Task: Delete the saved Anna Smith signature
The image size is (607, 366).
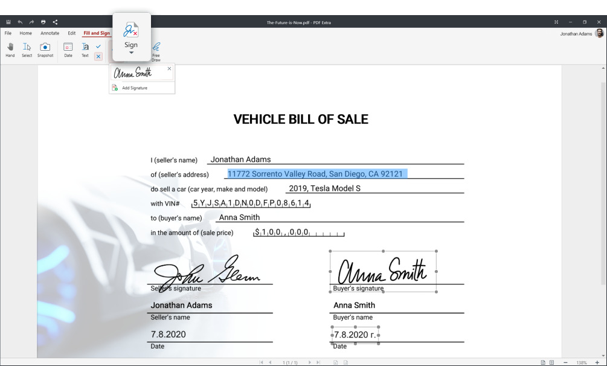Action: (169, 69)
